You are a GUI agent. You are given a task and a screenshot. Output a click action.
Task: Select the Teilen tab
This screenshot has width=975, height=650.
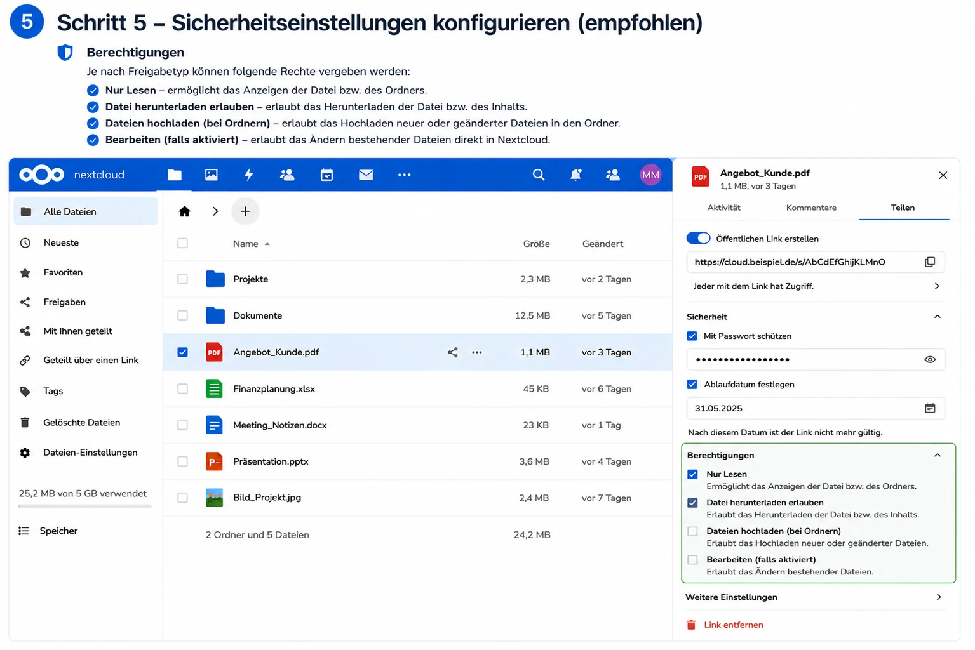(903, 208)
